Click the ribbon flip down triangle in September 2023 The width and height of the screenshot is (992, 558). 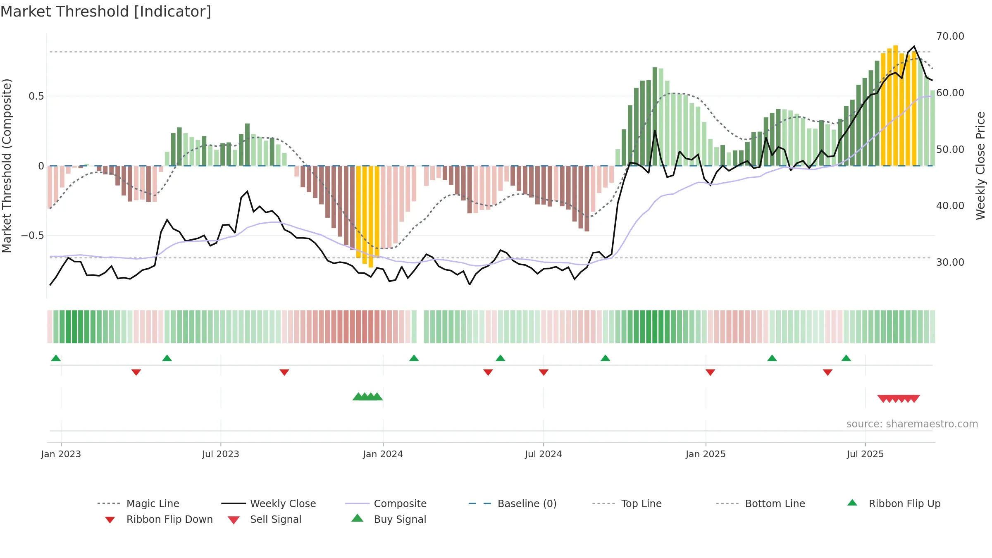point(284,372)
